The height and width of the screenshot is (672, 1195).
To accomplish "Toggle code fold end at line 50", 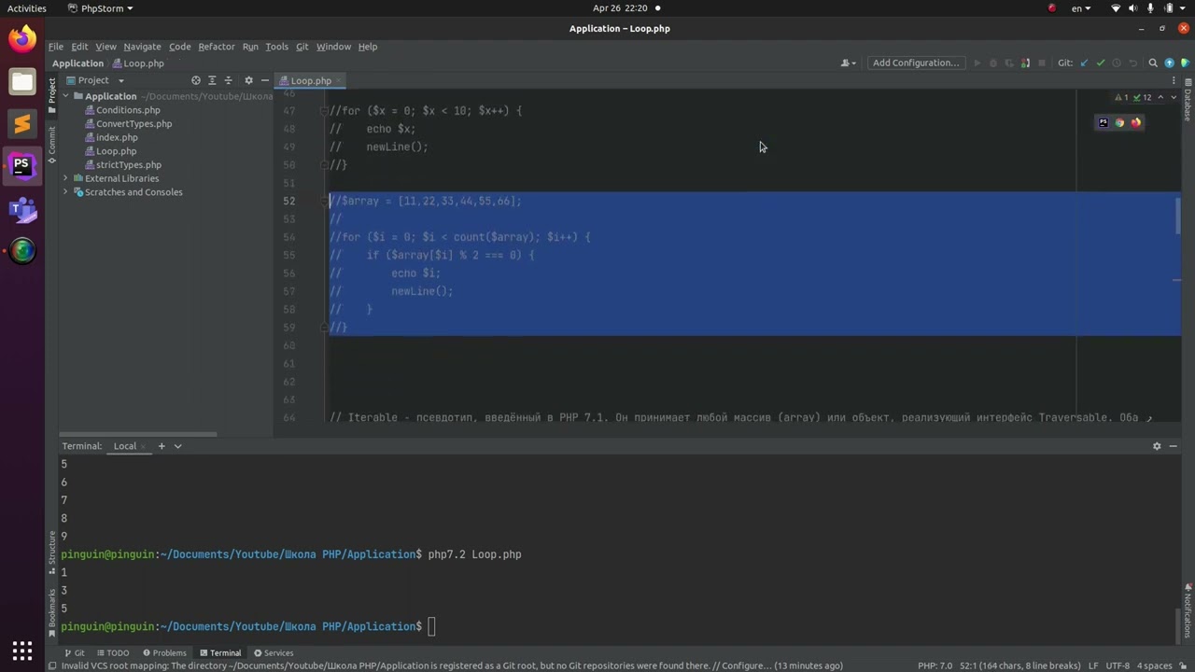I will click(324, 165).
